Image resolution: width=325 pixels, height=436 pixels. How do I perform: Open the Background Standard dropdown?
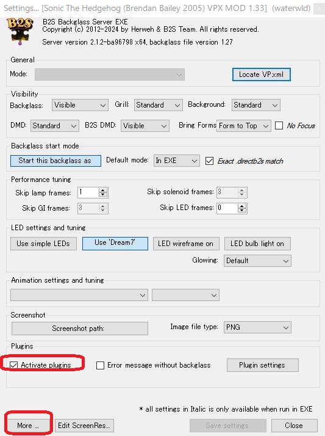[x=256, y=105]
